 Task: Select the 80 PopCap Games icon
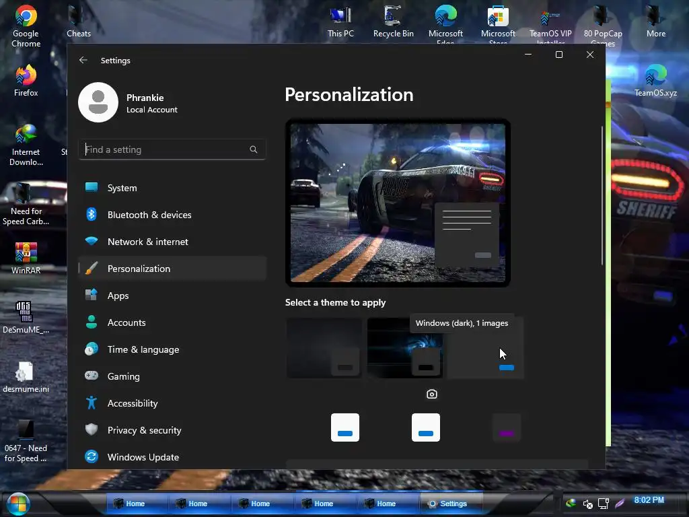pyautogui.click(x=603, y=24)
